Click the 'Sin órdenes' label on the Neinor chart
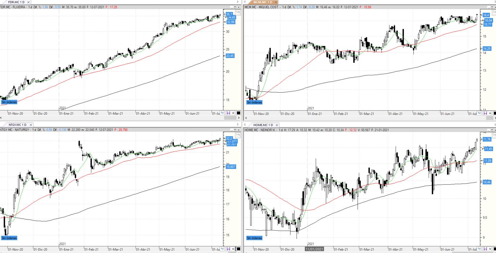This screenshot has height=253, width=496. click(254, 238)
